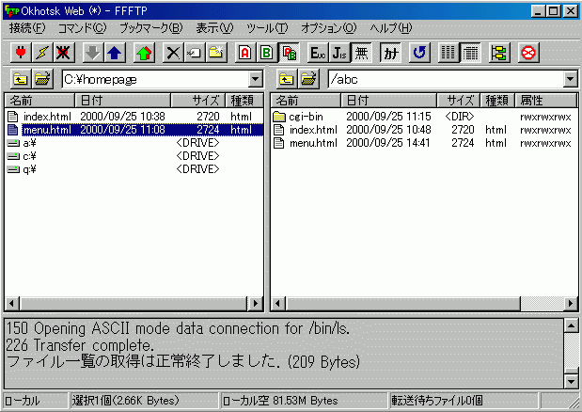Open the remote change folder icon

[x=308, y=79]
